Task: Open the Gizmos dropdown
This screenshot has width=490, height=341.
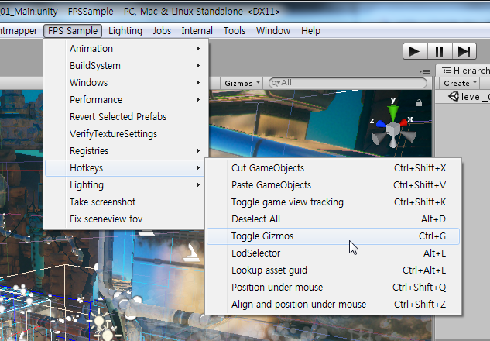Action: [242, 83]
